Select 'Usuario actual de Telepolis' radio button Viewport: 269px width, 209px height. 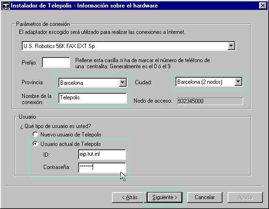(35, 144)
